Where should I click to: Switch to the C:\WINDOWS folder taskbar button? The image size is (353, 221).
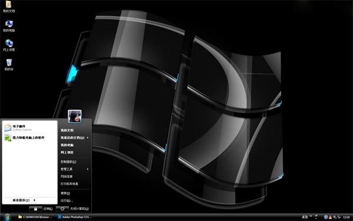pos(35,217)
